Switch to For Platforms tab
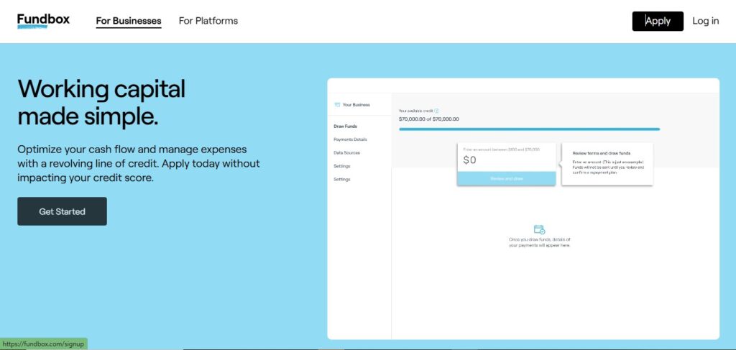This screenshot has height=350, width=736. point(208,21)
